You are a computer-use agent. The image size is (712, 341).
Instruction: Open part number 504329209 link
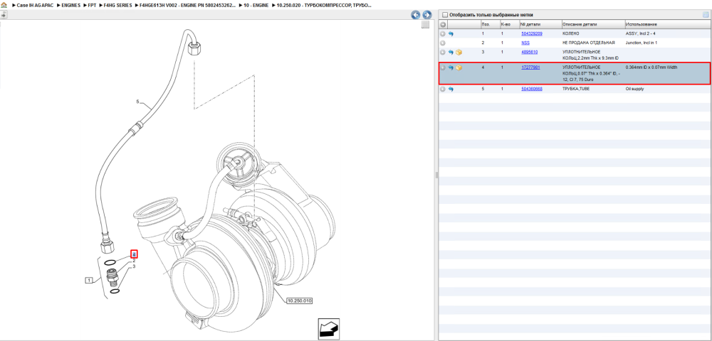(x=532, y=33)
